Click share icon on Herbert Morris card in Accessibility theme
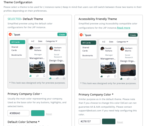Image resolution: width=146 pixels, height=126 pixels. 128,79
